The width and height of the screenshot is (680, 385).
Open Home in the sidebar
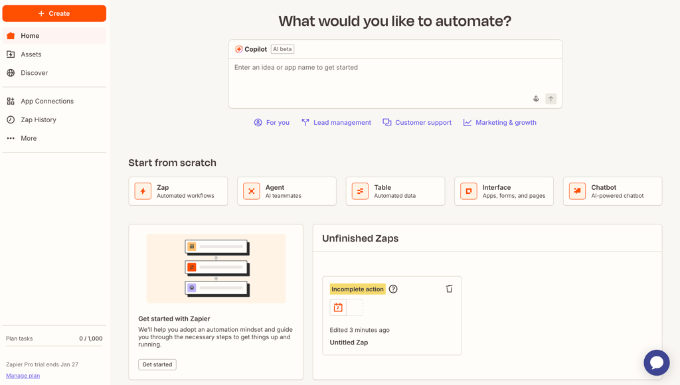54,36
